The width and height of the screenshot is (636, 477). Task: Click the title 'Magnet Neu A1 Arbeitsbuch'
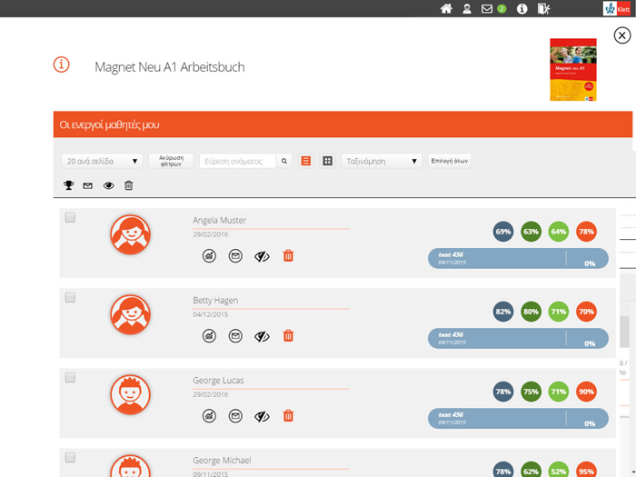170,67
